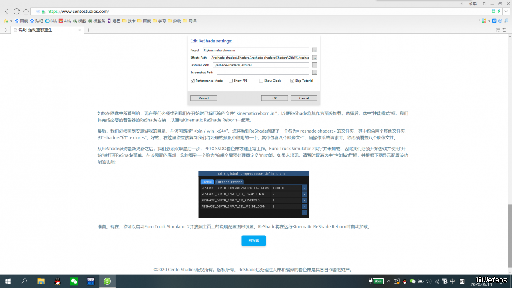Open the A站 bookmark
Image resolution: width=512 pixels, height=288 pixels.
65,21
